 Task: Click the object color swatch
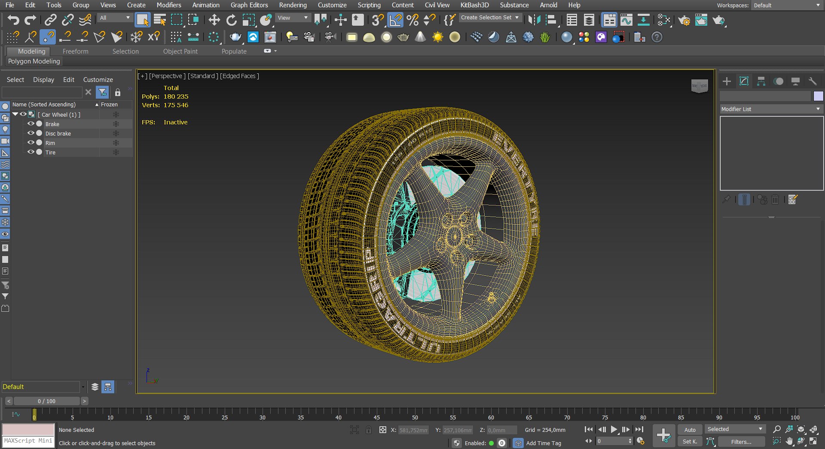coord(818,96)
